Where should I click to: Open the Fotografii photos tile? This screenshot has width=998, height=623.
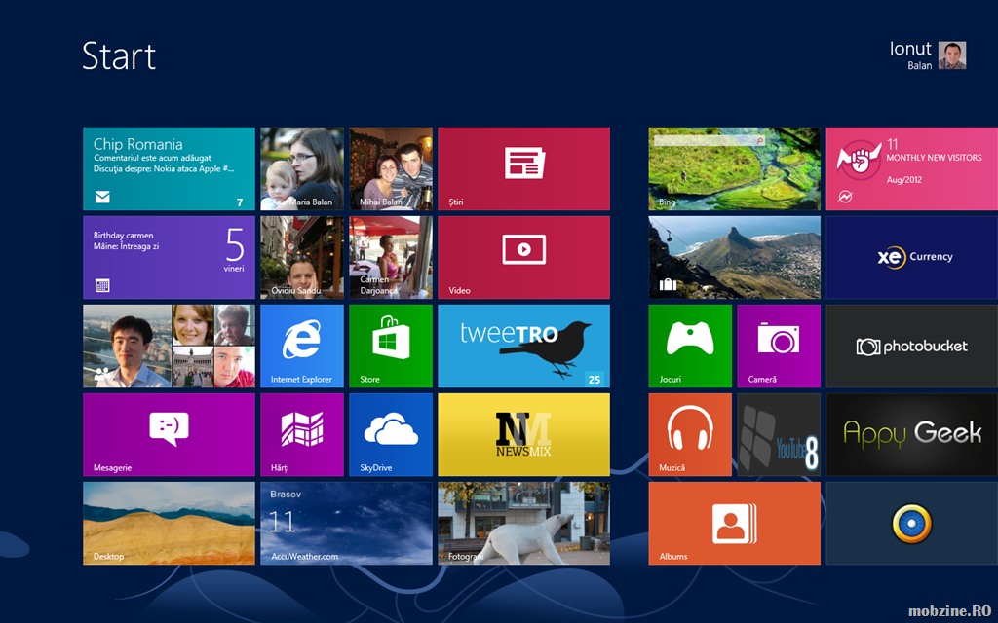pos(523,523)
